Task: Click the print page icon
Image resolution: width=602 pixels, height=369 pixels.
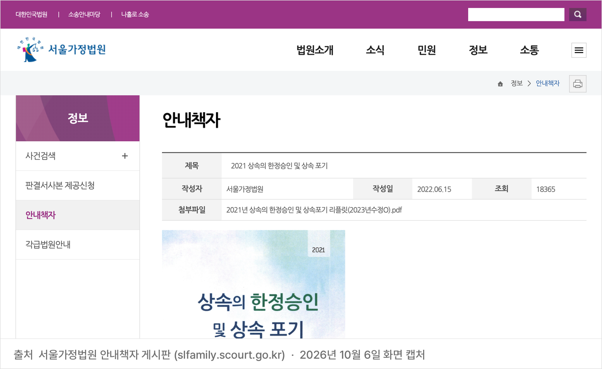Action: 578,84
